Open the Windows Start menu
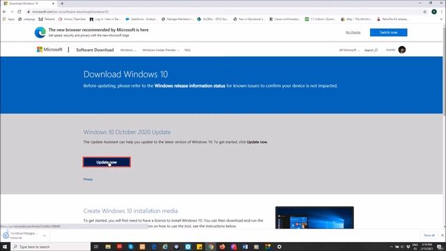Viewport: 446px width, 251px height. coord(5,247)
